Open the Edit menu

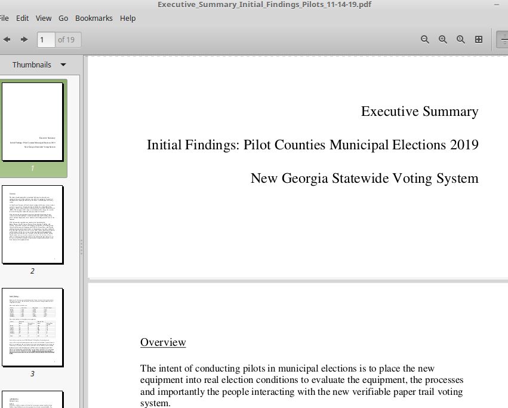click(22, 18)
